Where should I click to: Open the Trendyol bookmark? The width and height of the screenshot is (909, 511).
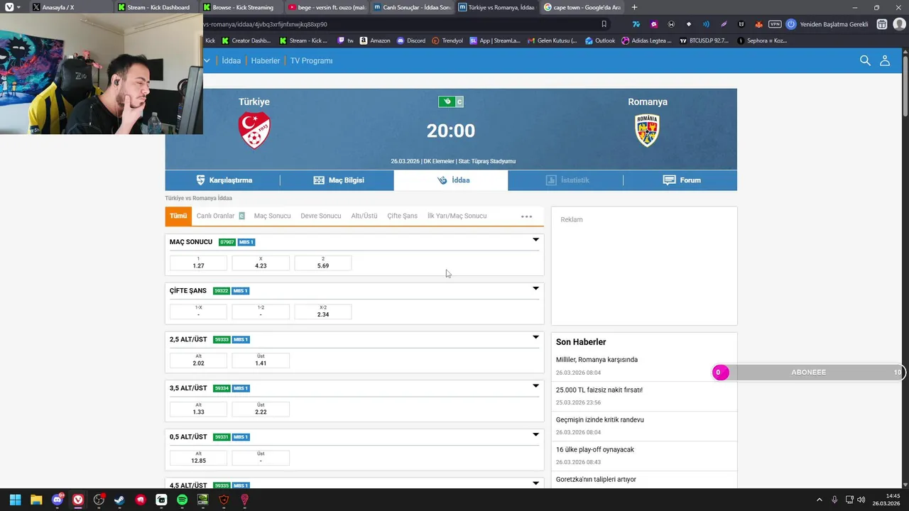coord(447,40)
